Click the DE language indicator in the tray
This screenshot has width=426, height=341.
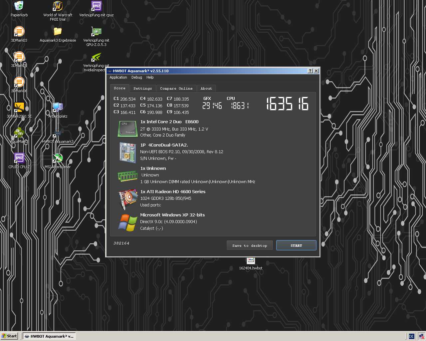pyautogui.click(x=411, y=336)
